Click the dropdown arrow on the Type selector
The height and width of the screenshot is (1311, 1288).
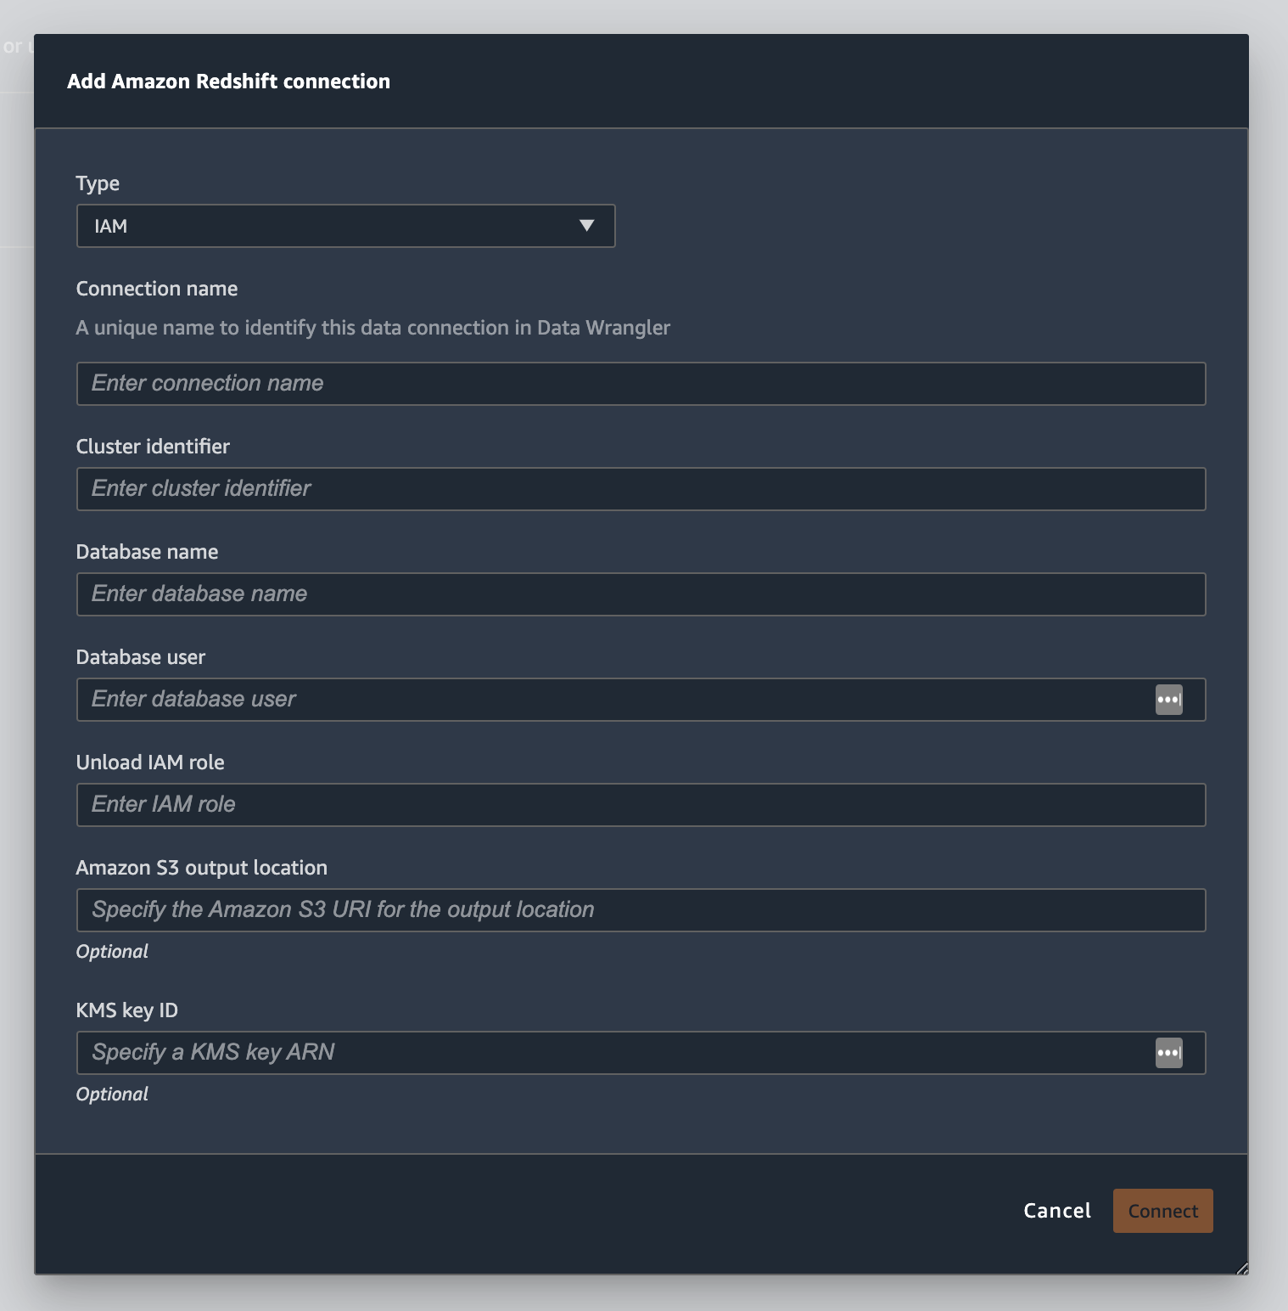click(x=587, y=226)
